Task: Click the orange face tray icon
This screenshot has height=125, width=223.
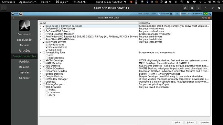Action: tap(131, 2)
